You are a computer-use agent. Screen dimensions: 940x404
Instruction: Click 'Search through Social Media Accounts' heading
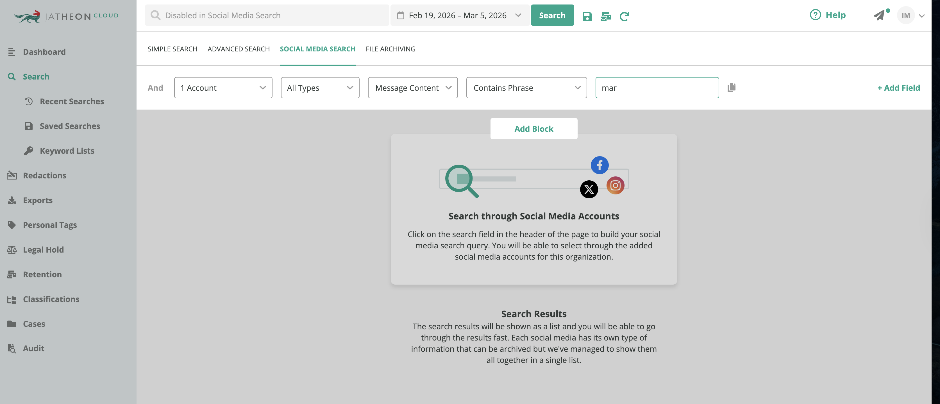(533, 216)
